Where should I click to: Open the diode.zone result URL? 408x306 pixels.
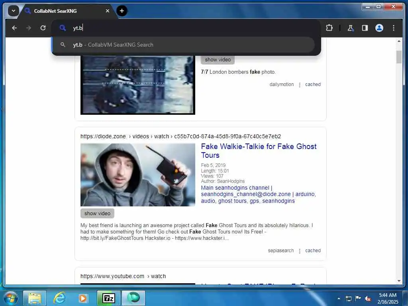tap(180, 136)
